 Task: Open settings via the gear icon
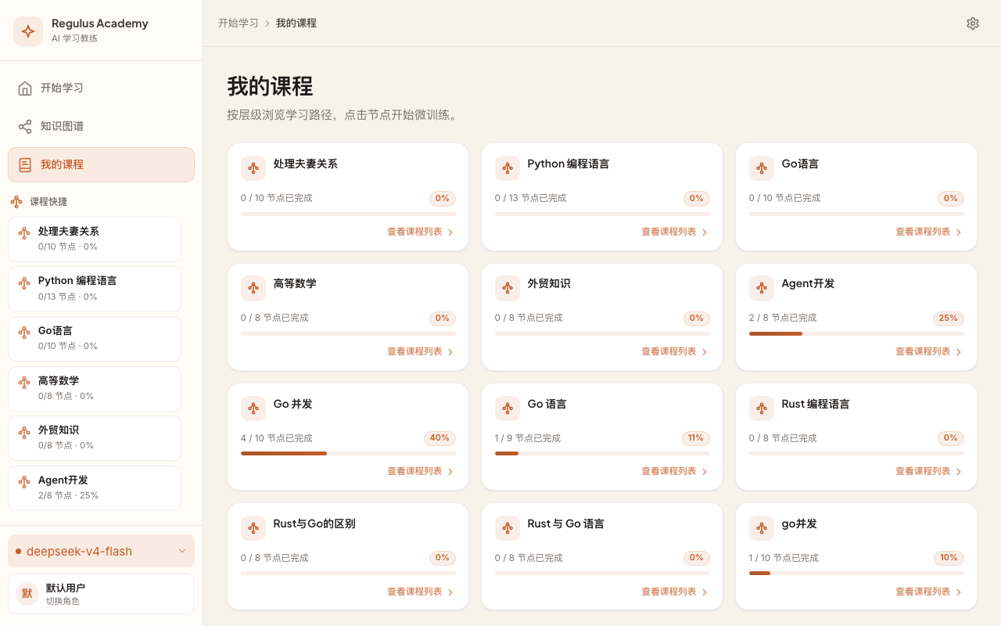coord(973,23)
